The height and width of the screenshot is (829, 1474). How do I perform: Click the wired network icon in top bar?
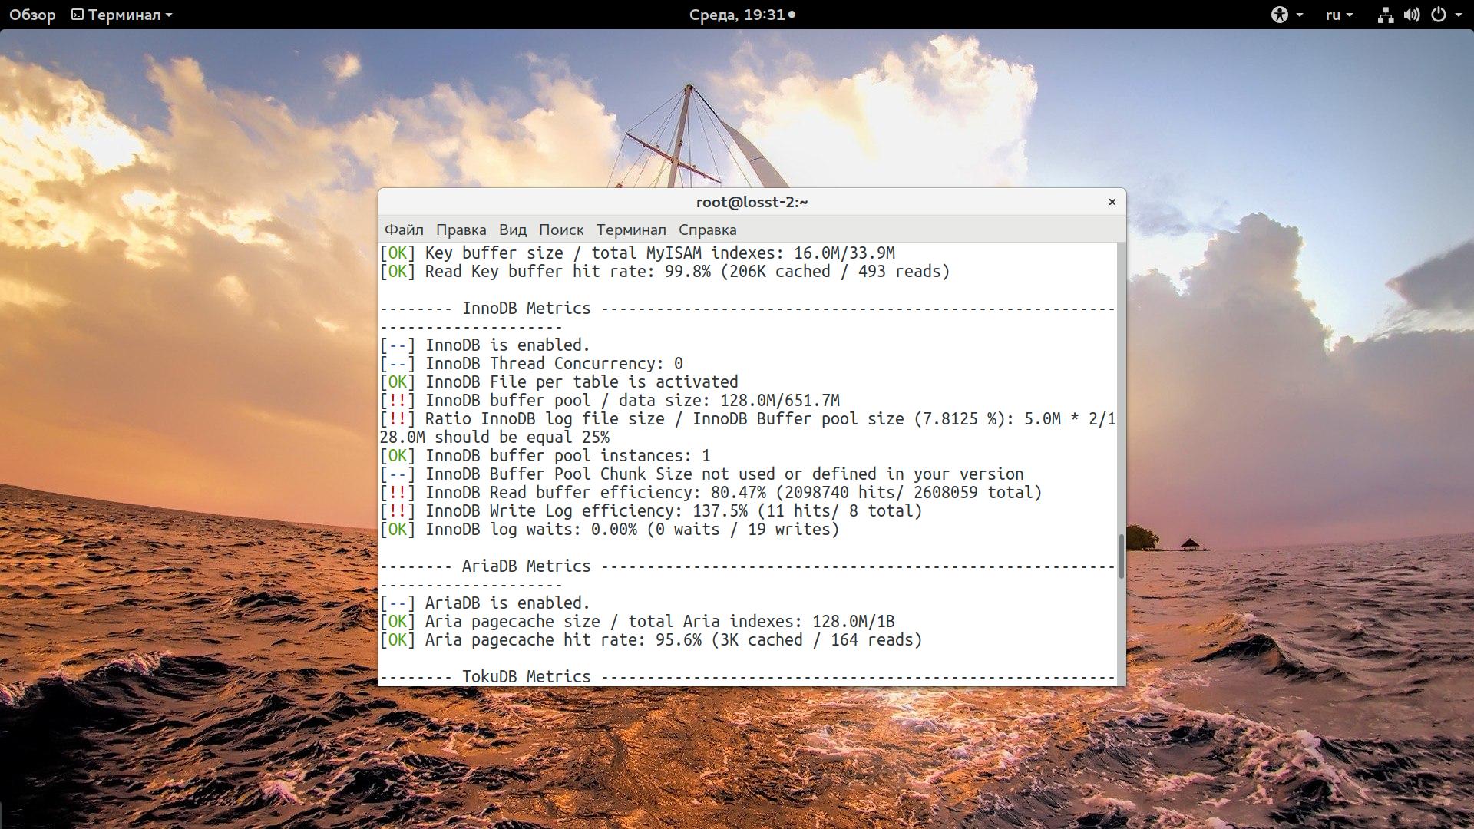[1386, 15]
